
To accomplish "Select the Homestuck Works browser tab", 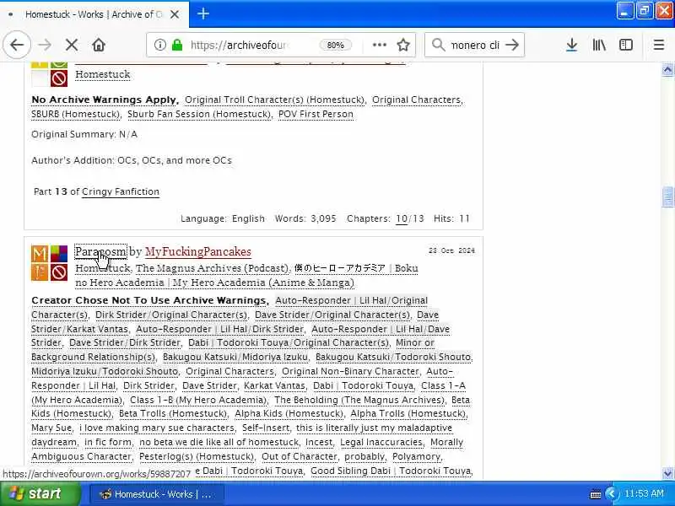I will click(x=94, y=14).
